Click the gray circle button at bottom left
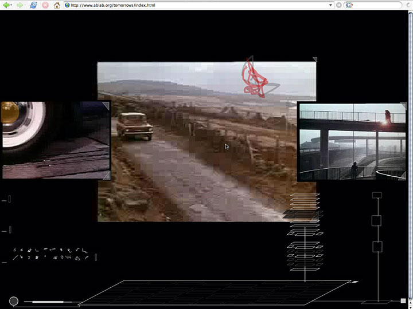Screen dimensions: 413x309 pos(13,301)
